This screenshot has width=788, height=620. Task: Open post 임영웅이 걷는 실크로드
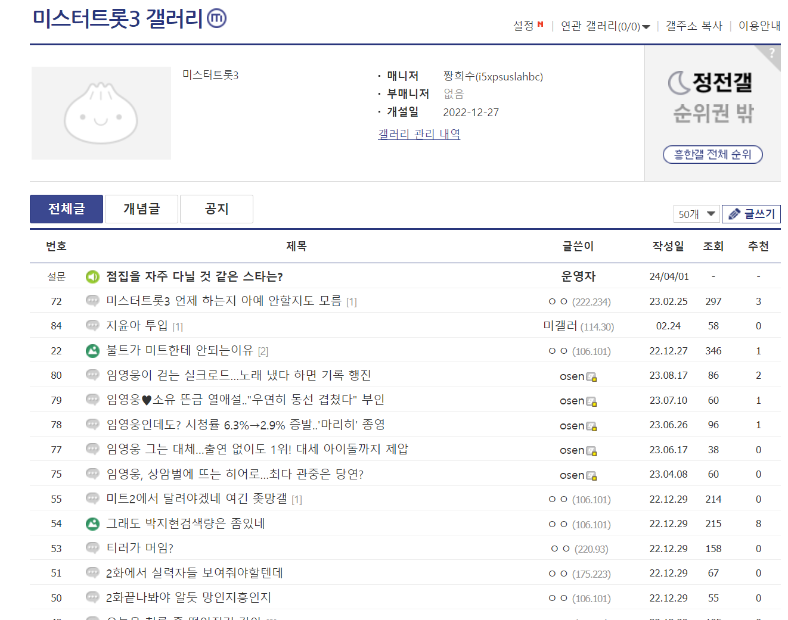(238, 375)
